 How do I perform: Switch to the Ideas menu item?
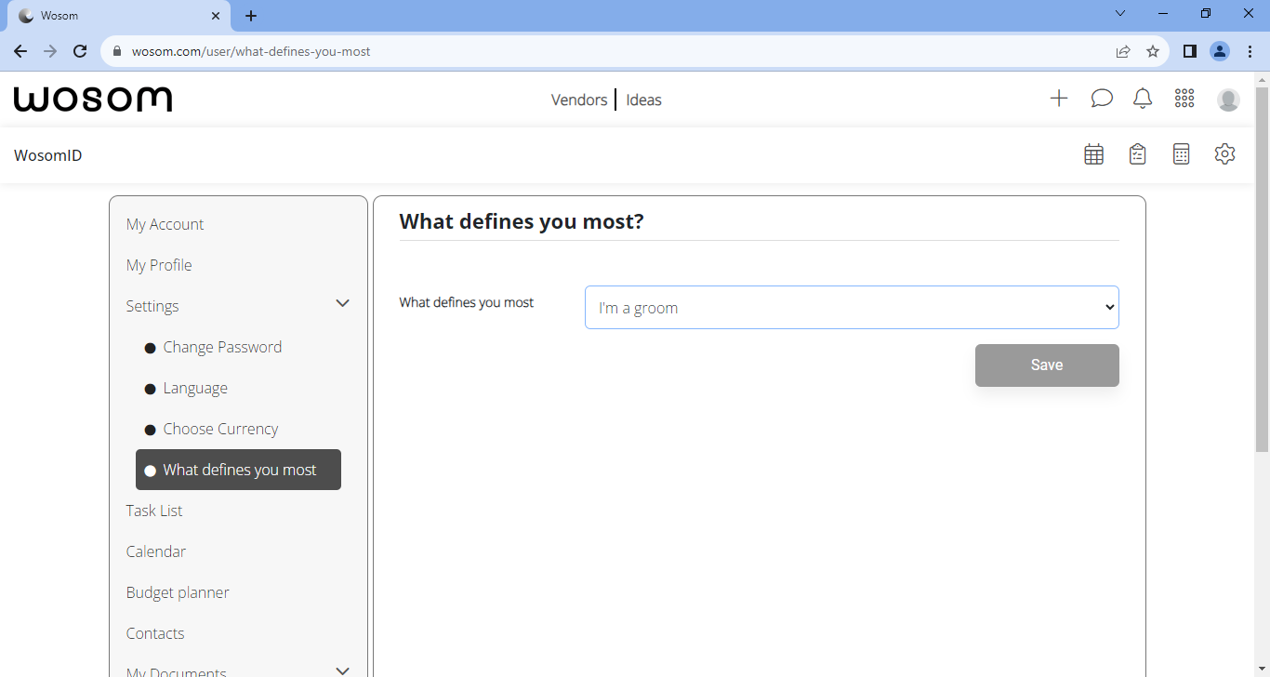pos(643,100)
